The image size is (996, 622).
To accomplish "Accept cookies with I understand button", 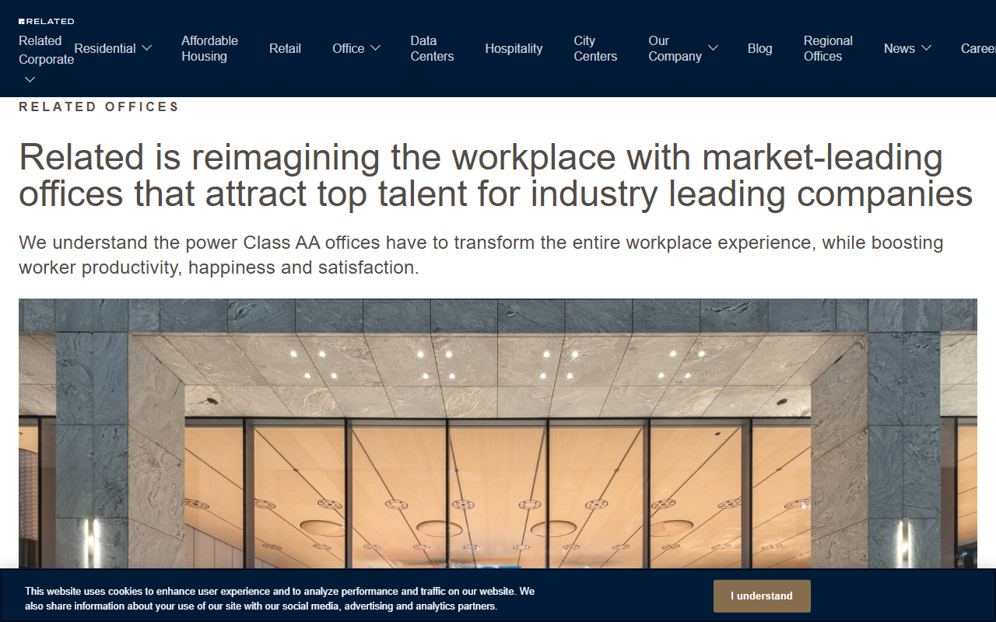I will pyautogui.click(x=762, y=596).
